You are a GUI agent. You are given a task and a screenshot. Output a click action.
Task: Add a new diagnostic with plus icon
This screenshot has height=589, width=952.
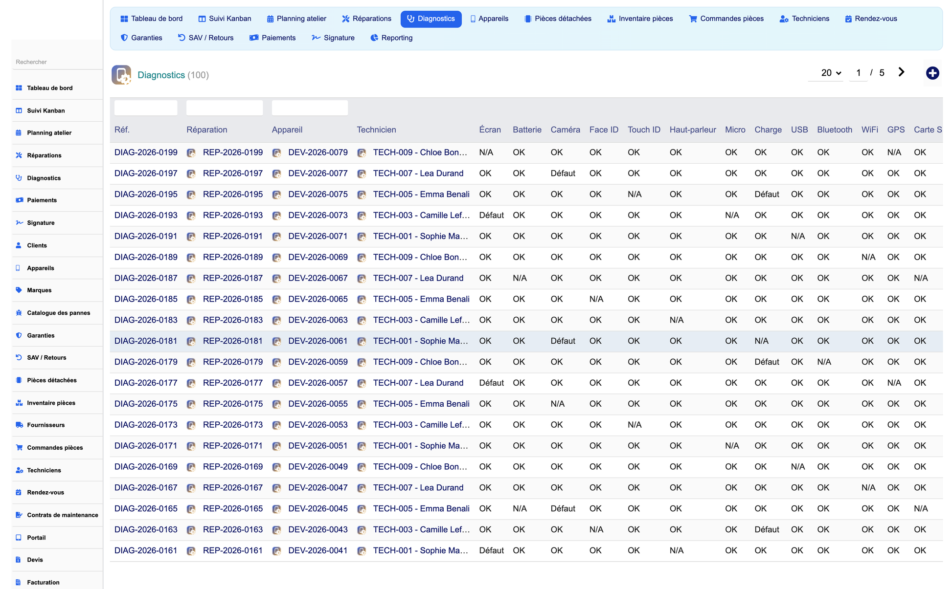(932, 73)
